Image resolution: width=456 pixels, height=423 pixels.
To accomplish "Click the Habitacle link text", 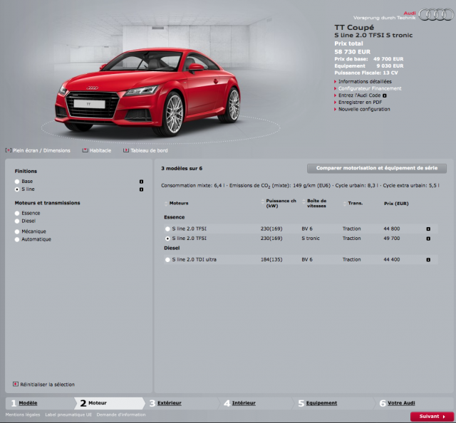I will tap(100, 150).
